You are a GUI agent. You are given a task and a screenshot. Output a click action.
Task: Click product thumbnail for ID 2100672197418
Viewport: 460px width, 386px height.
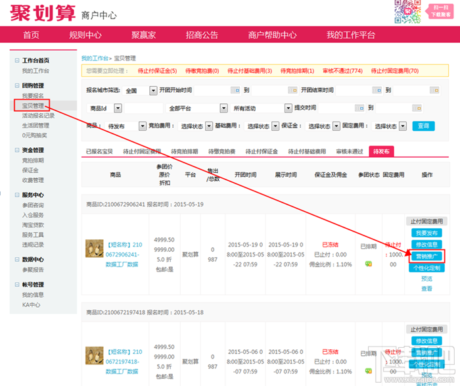click(95, 356)
